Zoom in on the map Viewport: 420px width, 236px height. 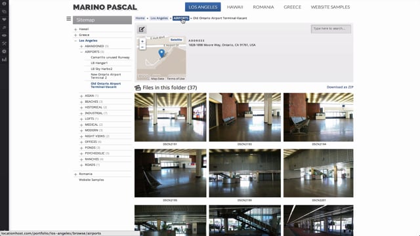[142, 41]
